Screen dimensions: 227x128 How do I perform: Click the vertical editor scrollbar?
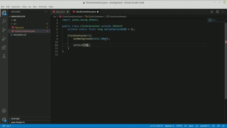coord(226,61)
